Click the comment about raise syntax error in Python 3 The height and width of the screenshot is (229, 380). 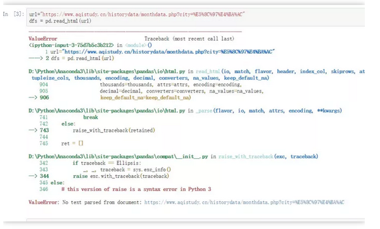coord(136,189)
